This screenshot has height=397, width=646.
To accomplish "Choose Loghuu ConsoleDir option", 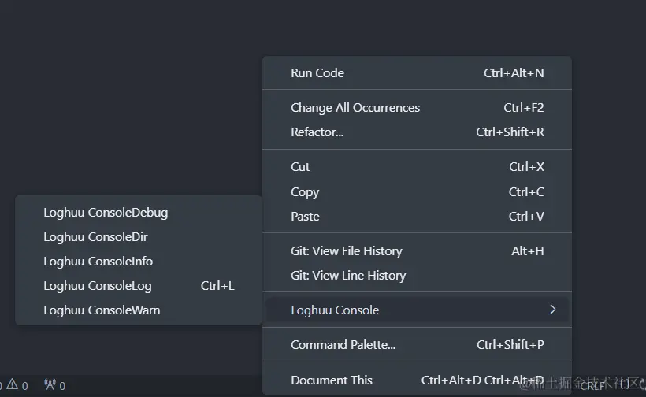I will coord(139,237).
